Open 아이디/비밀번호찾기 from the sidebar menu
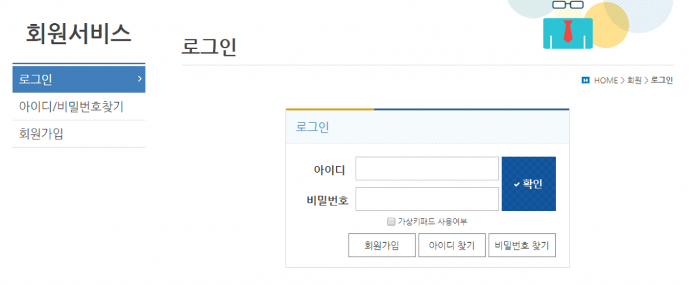696x285 pixels. click(x=71, y=107)
